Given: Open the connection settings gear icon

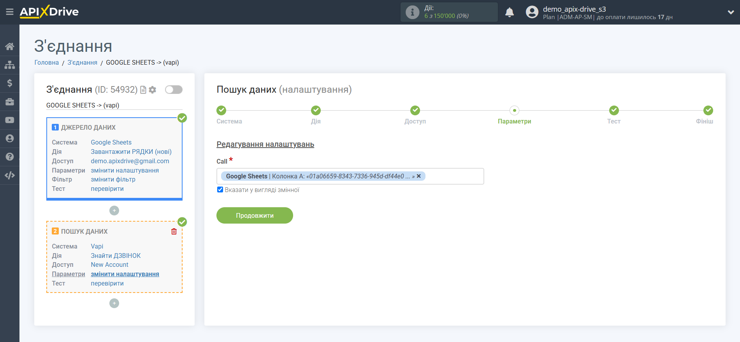Looking at the screenshot, I should (153, 90).
